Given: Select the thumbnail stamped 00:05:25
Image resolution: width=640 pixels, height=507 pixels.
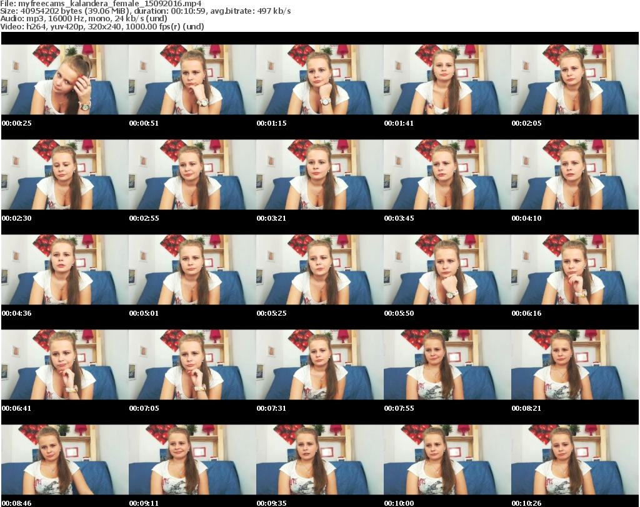Looking at the screenshot, I should click(319, 270).
